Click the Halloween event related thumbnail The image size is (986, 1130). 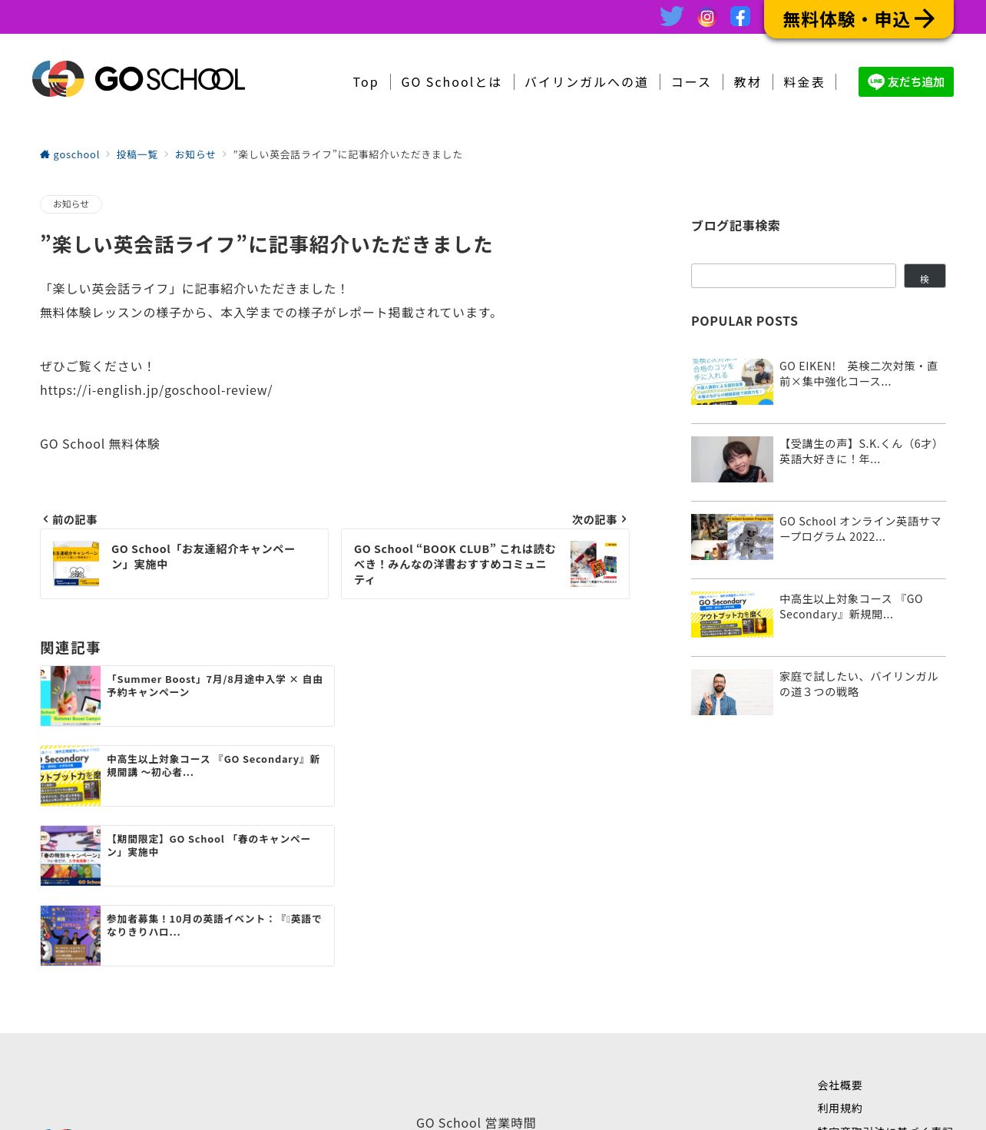pos(71,936)
